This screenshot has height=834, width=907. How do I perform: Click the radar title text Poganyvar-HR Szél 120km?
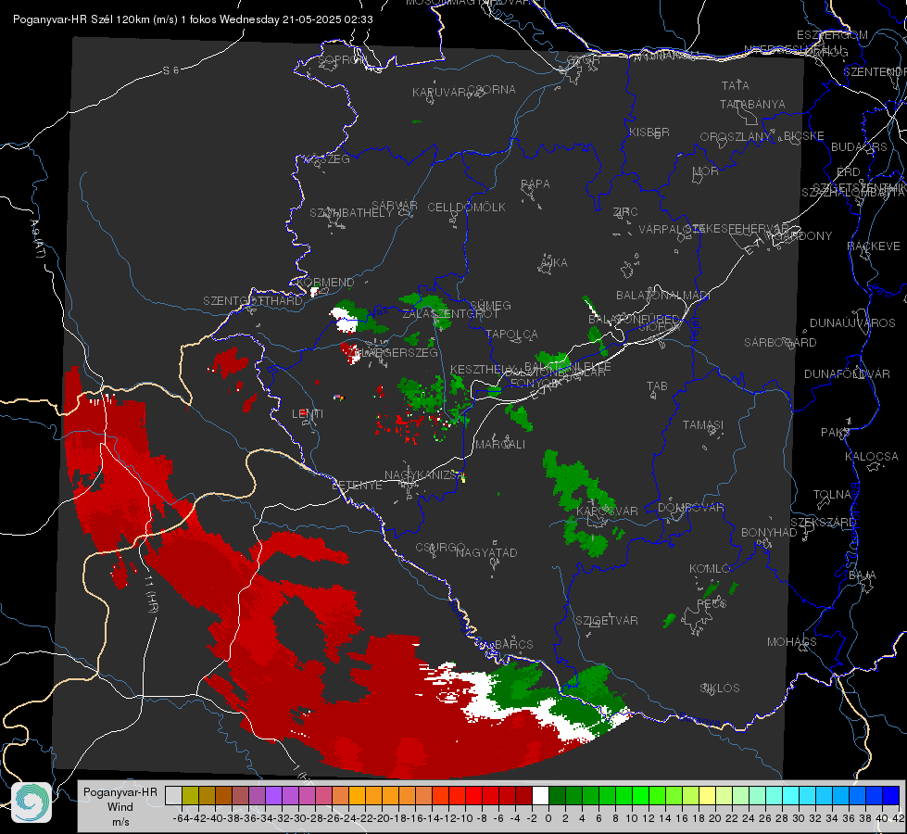pos(81,19)
